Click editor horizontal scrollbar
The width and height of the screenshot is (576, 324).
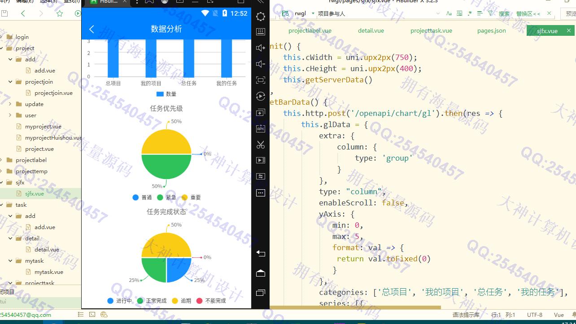355,307
